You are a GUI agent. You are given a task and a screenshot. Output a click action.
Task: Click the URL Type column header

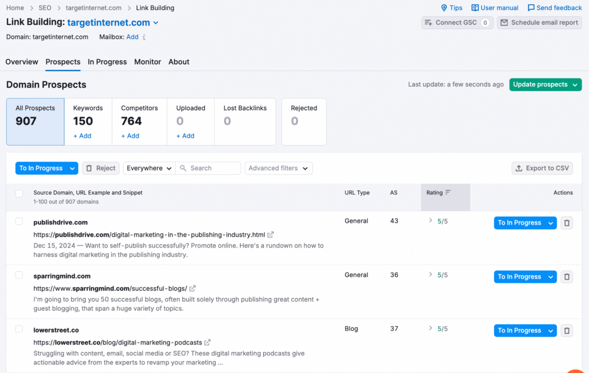point(357,193)
